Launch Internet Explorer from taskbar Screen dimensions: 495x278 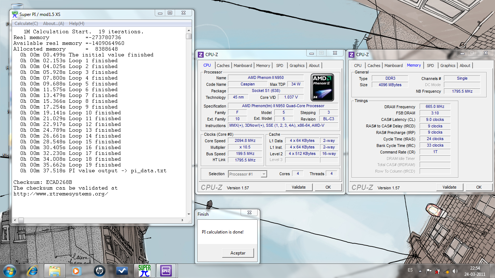[32, 271]
